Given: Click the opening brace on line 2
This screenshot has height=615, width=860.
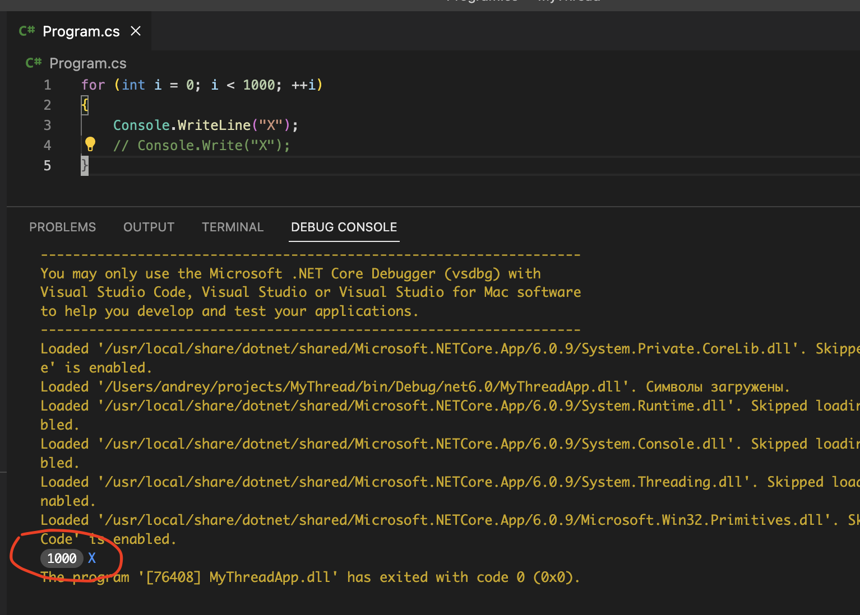Looking at the screenshot, I should tap(85, 105).
